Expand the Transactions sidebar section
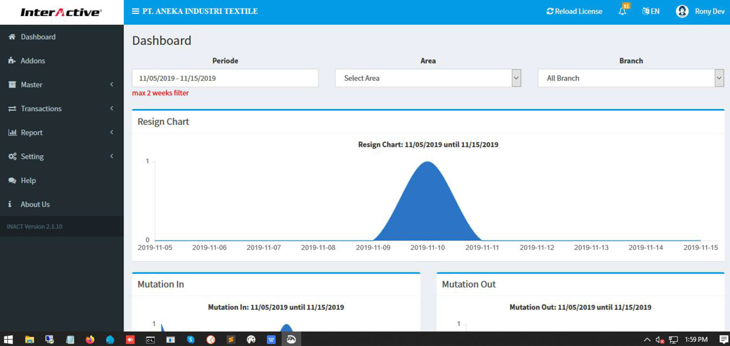Viewport: 730px width, 346px height. (x=41, y=108)
